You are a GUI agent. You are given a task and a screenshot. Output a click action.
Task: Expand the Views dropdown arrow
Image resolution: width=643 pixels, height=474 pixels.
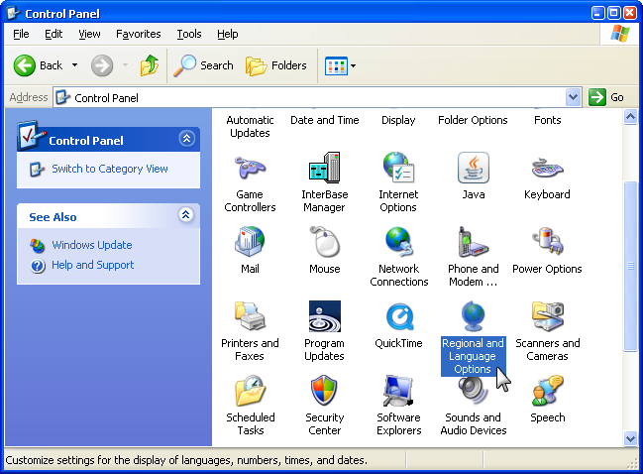[x=353, y=65]
